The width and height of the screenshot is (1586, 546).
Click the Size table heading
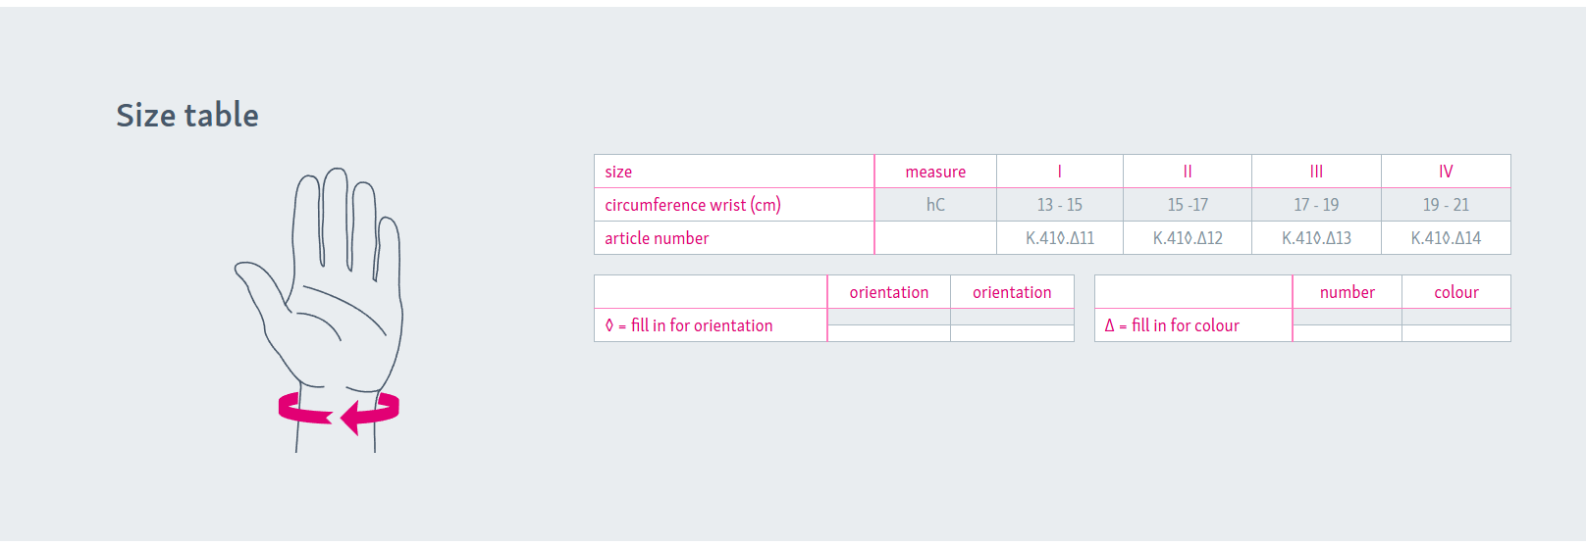pos(187,116)
